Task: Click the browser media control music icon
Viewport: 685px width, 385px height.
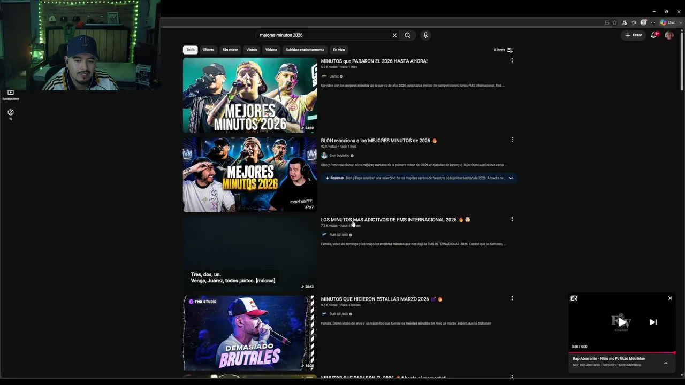Action: click(624, 22)
